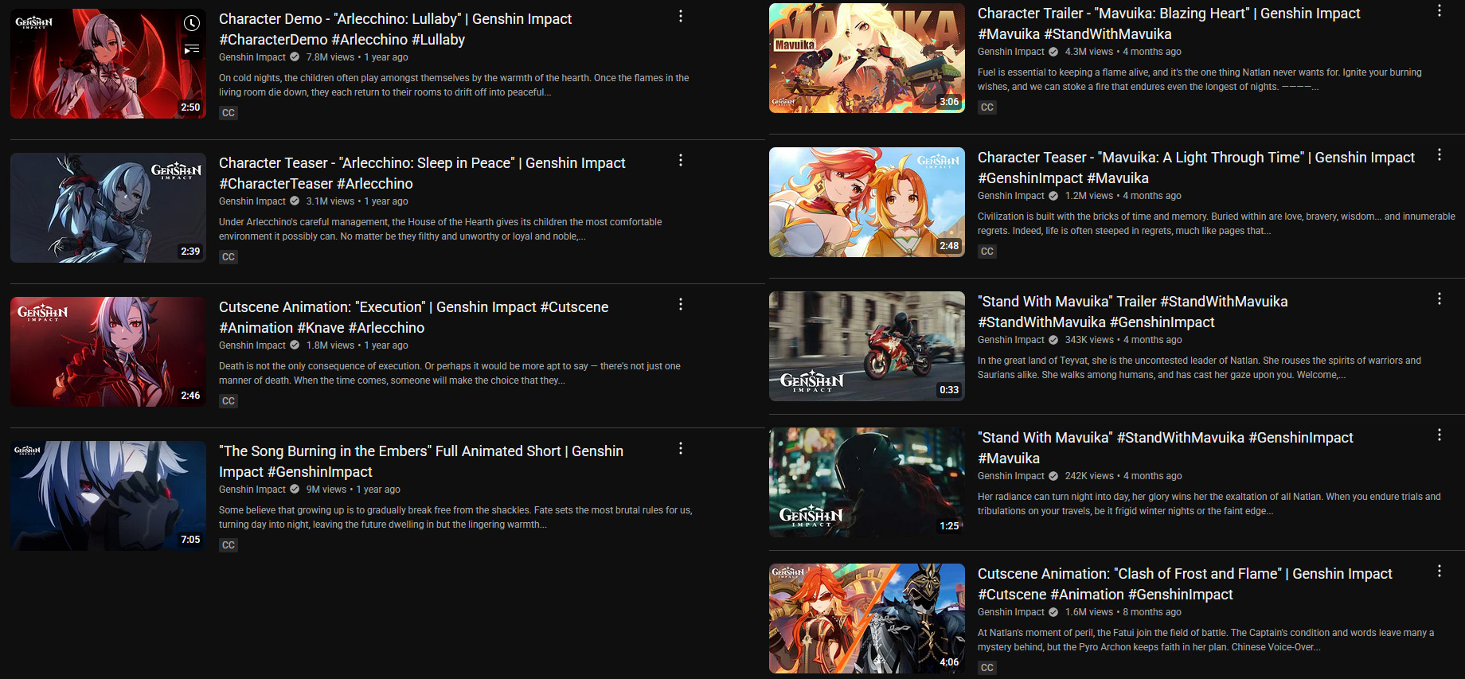Open Song Burning in the Embers thumbnail
The image size is (1465, 679).
coord(108,496)
